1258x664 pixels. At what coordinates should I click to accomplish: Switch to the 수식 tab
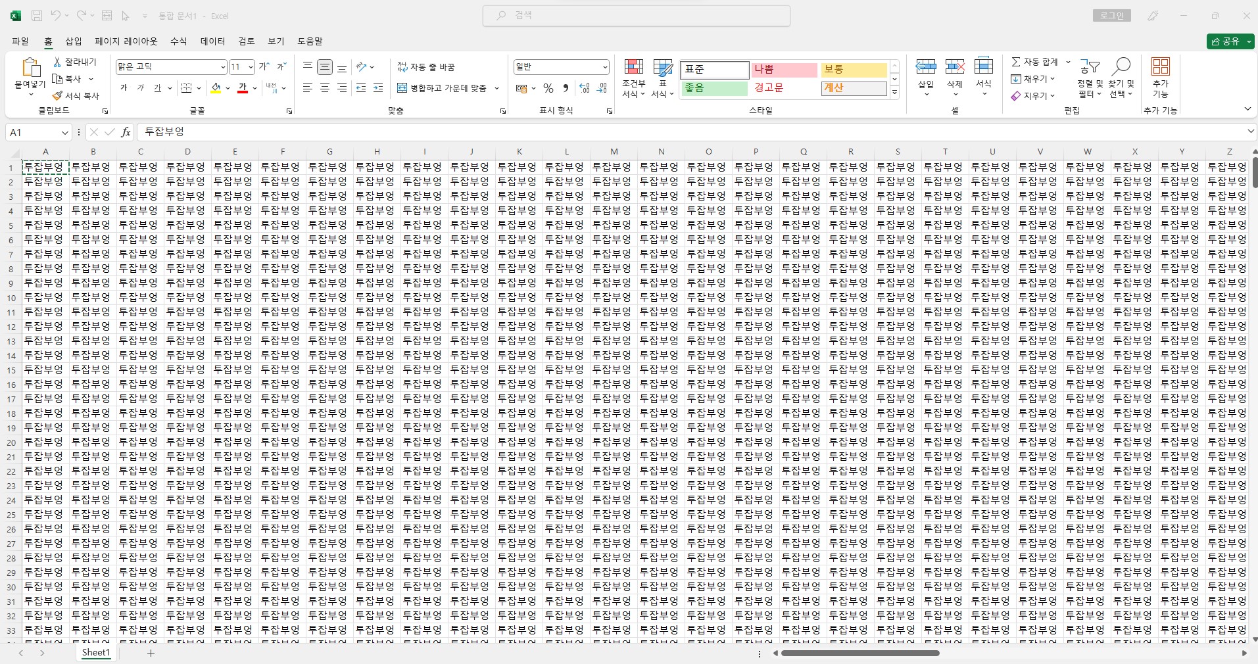pos(179,41)
